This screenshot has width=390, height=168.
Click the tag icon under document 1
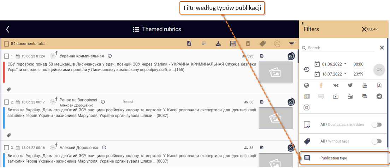pyautogui.click(x=9, y=89)
